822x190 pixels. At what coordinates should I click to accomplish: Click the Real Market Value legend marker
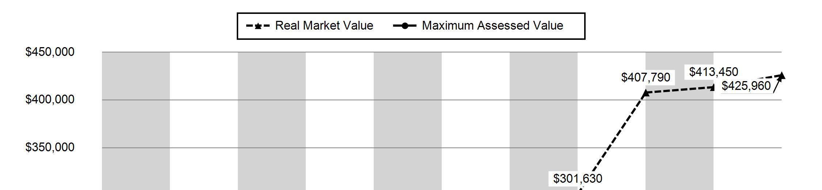pos(258,26)
